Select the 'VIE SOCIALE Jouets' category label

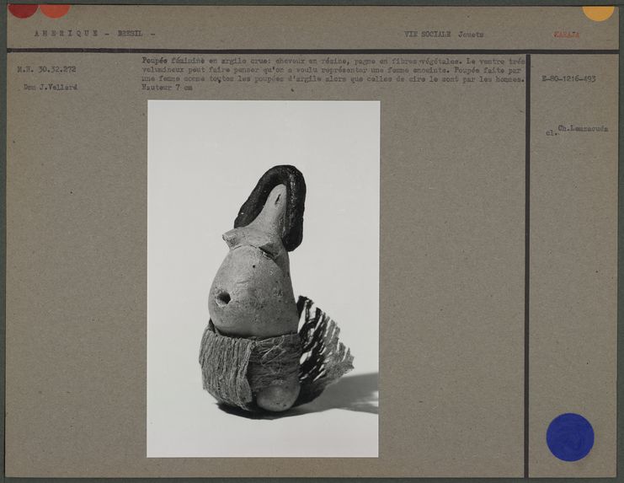444,35
